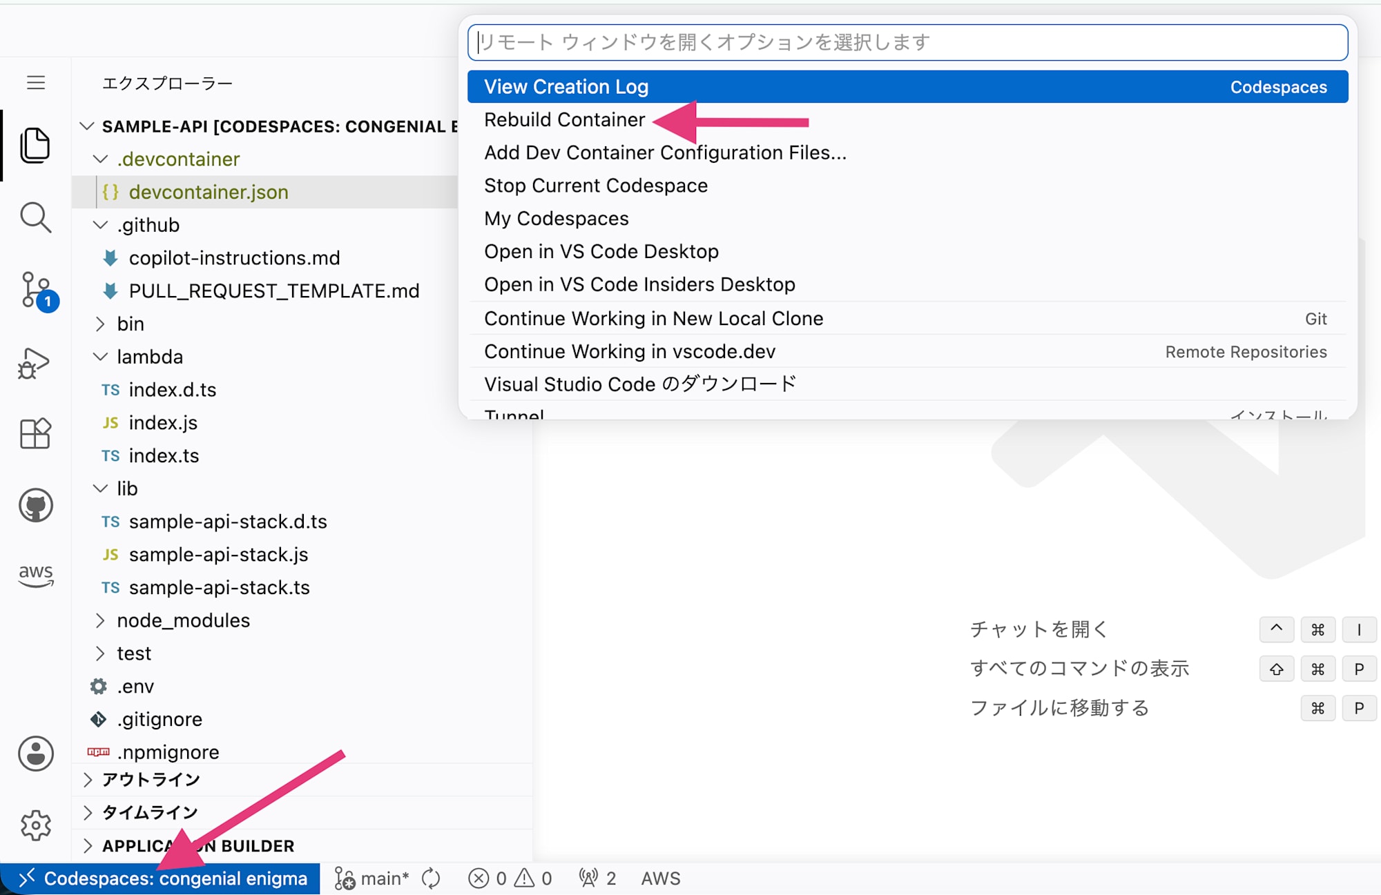
Task: Open the GitHub view icon
Action: tap(36, 506)
